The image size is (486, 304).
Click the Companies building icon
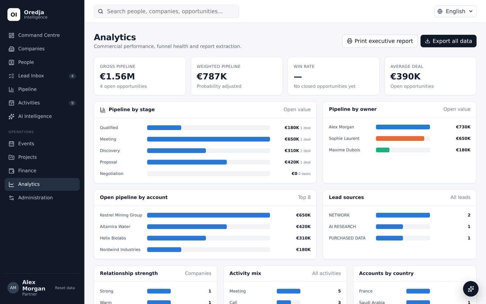tap(12, 49)
